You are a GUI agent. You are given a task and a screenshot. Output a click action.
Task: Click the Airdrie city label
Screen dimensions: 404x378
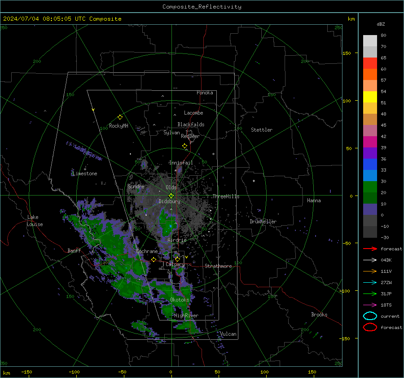177,240
